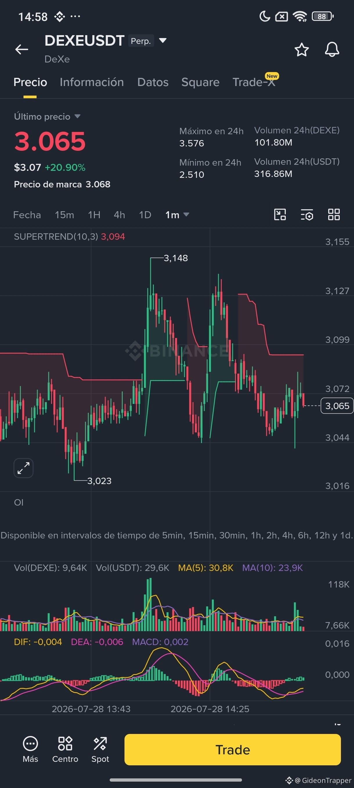354x788 pixels.
Task: Select the 1D interval
Action: [145, 215]
